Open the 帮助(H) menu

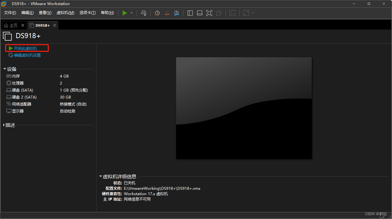pos(107,13)
